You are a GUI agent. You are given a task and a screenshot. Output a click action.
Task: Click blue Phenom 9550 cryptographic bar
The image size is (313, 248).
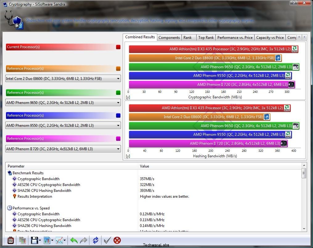(210, 76)
